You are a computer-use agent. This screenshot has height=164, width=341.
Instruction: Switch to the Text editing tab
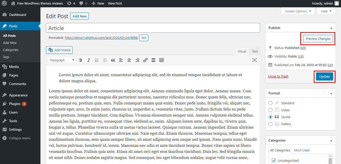point(255,51)
